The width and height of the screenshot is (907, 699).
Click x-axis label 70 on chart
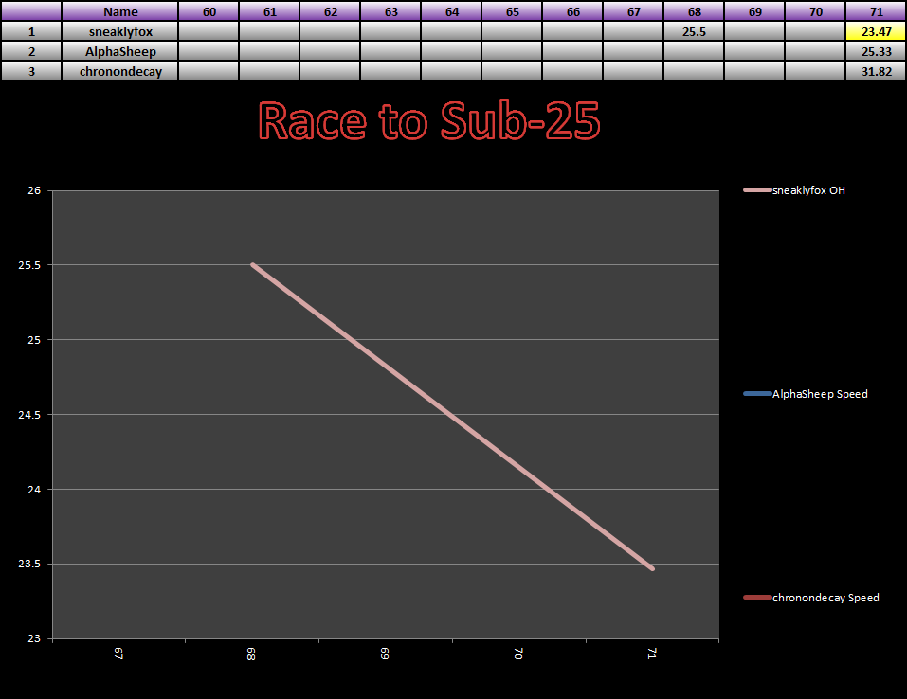click(518, 654)
